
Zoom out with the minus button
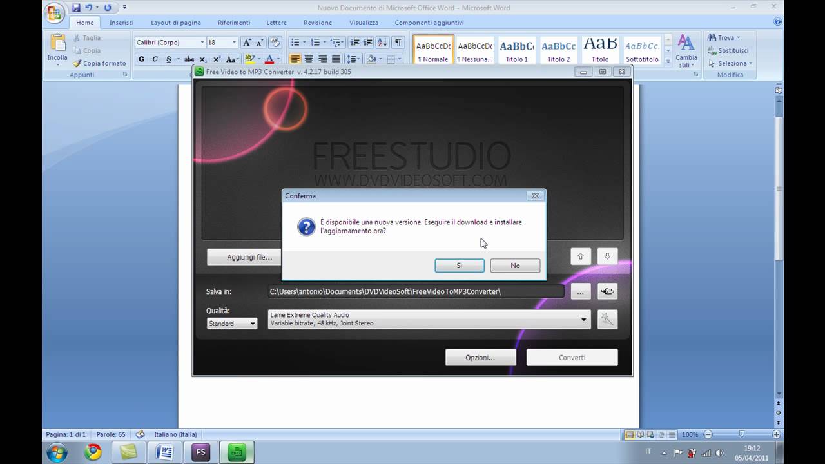pos(708,434)
